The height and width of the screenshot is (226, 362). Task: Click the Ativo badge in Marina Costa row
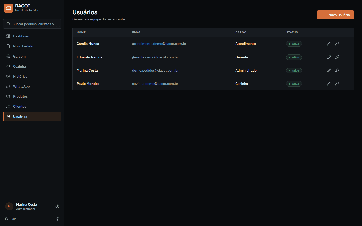pos(294,71)
